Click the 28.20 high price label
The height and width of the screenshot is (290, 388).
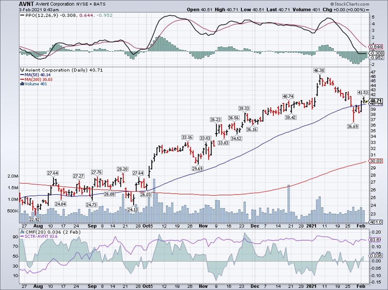click(122, 169)
